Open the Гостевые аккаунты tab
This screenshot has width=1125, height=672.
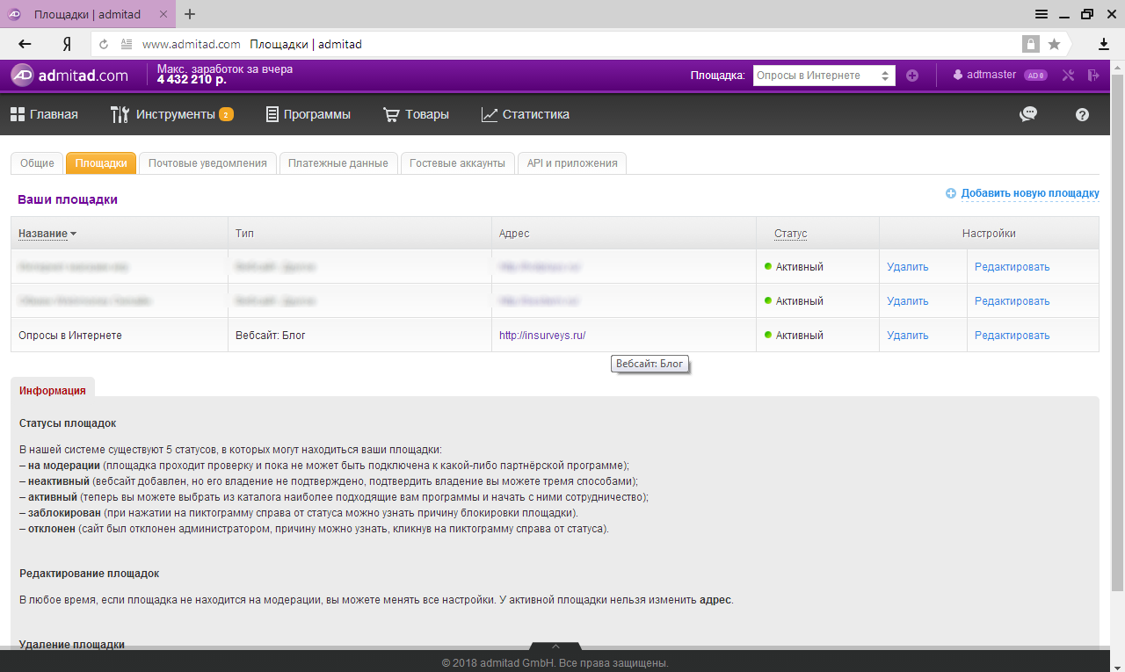coord(457,163)
